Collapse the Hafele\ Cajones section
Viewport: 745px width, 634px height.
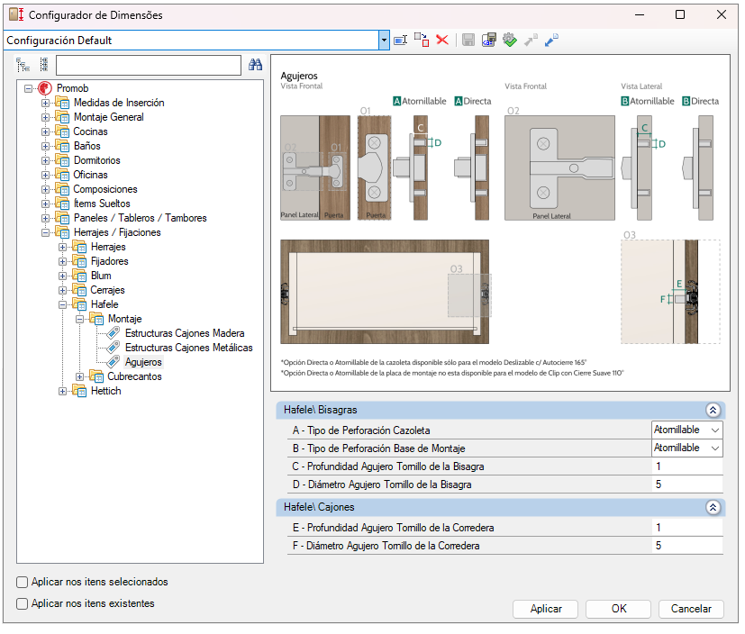click(713, 507)
